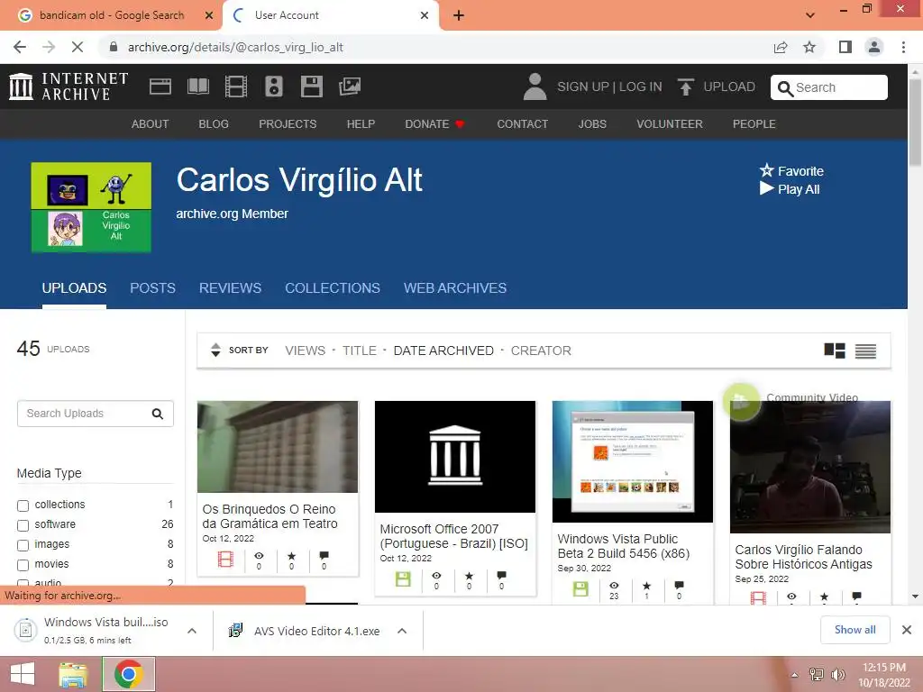Image resolution: width=923 pixels, height=692 pixels.
Task: Click the search magnifier in the Search Uploads box
Action: click(157, 414)
